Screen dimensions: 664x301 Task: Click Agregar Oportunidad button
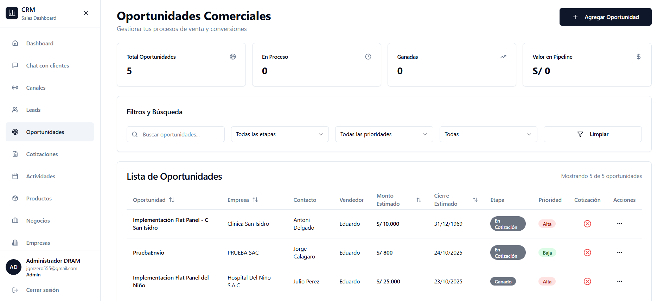pos(605,17)
